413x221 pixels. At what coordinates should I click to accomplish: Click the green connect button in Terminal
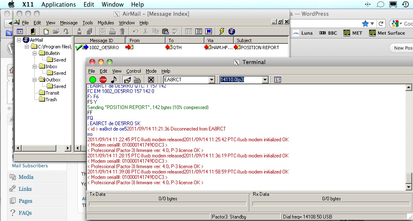coord(93,80)
